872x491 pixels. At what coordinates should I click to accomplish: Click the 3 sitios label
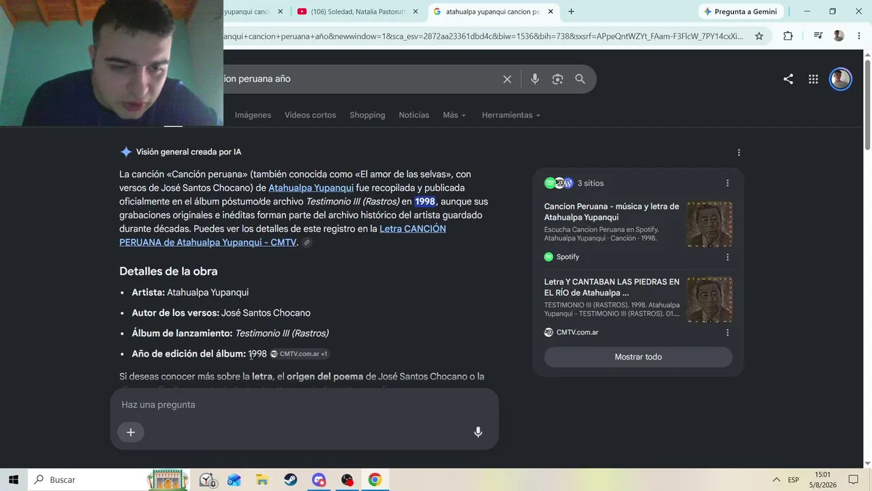point(591,183)
